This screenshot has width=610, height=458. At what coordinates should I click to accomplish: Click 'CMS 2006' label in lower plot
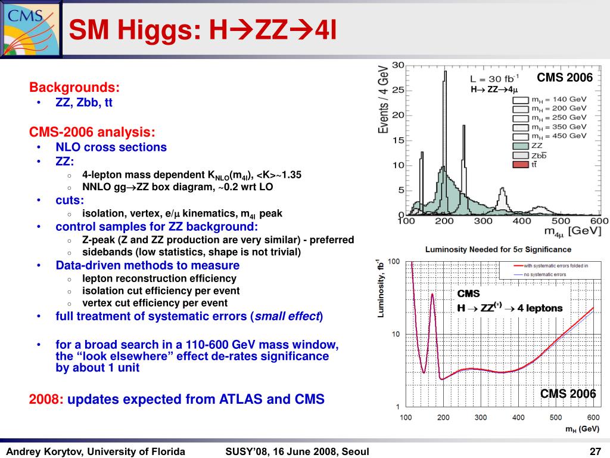click(x=568, y=394)
